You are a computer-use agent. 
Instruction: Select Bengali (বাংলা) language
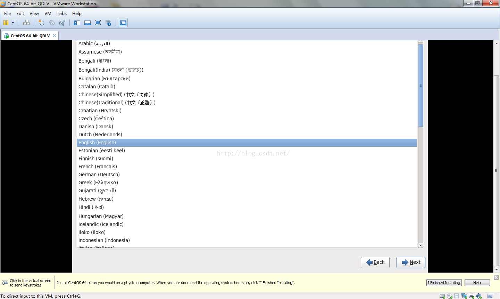click(x=247, y=61)
